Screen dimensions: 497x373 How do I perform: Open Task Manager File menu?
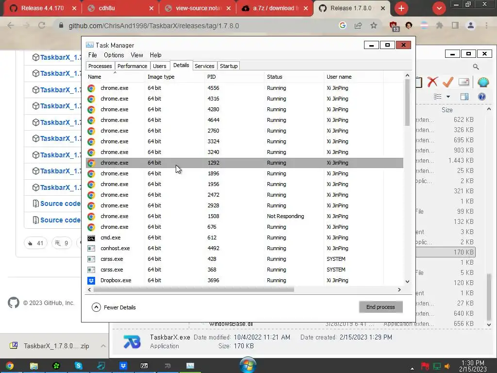pos(93,55)
